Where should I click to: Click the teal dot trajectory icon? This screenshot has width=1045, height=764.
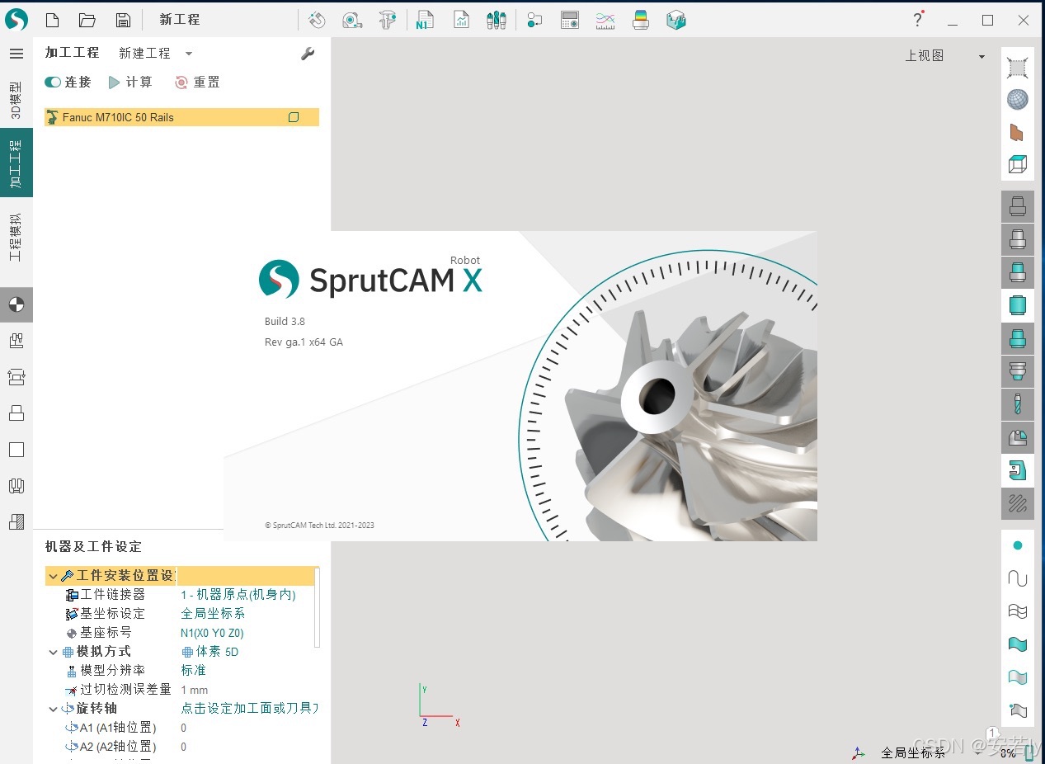pyautogui.click(x=1018, y=545)
